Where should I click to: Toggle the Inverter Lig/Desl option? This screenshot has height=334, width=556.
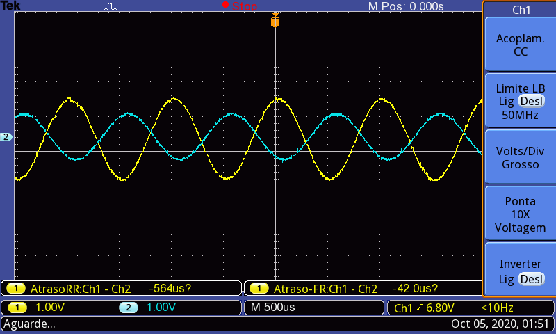[520, 270]
